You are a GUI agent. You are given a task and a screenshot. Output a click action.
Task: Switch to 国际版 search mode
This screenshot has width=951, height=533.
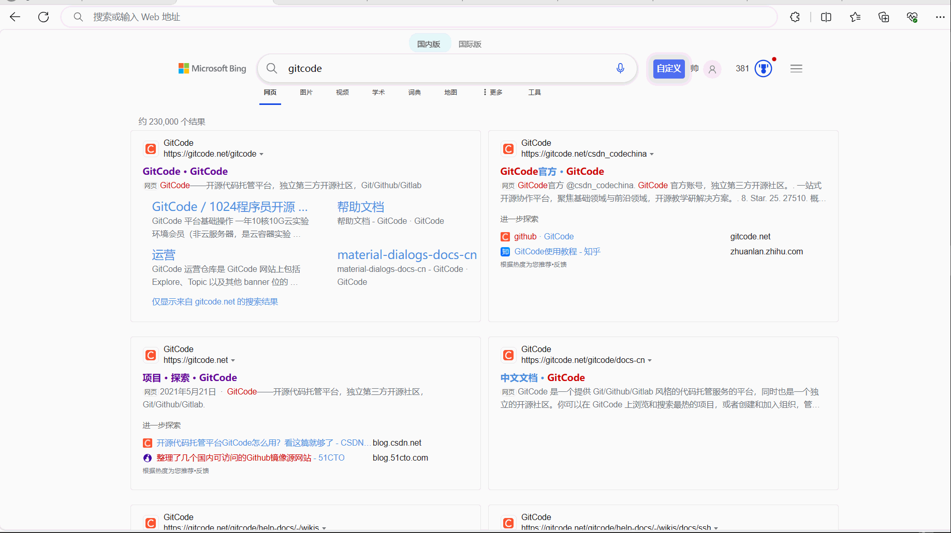470,44
